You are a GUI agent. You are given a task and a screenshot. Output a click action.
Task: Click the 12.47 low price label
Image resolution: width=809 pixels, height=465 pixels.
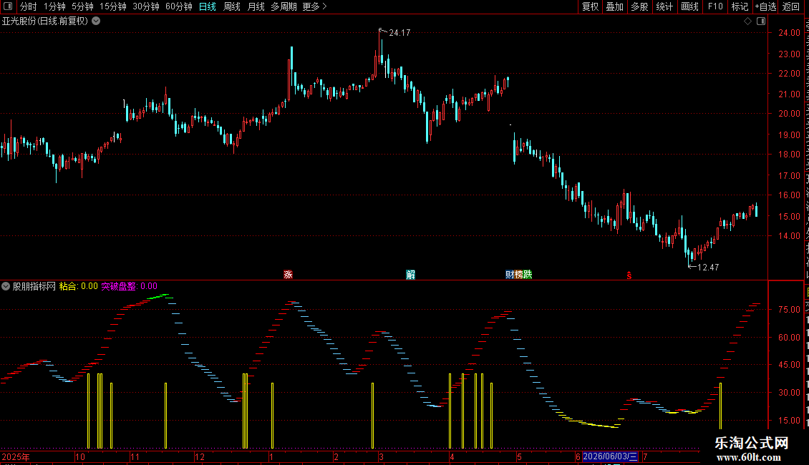(x=708, y=268)
